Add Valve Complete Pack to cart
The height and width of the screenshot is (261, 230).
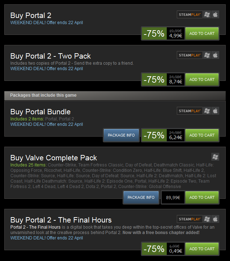point(202,197)
